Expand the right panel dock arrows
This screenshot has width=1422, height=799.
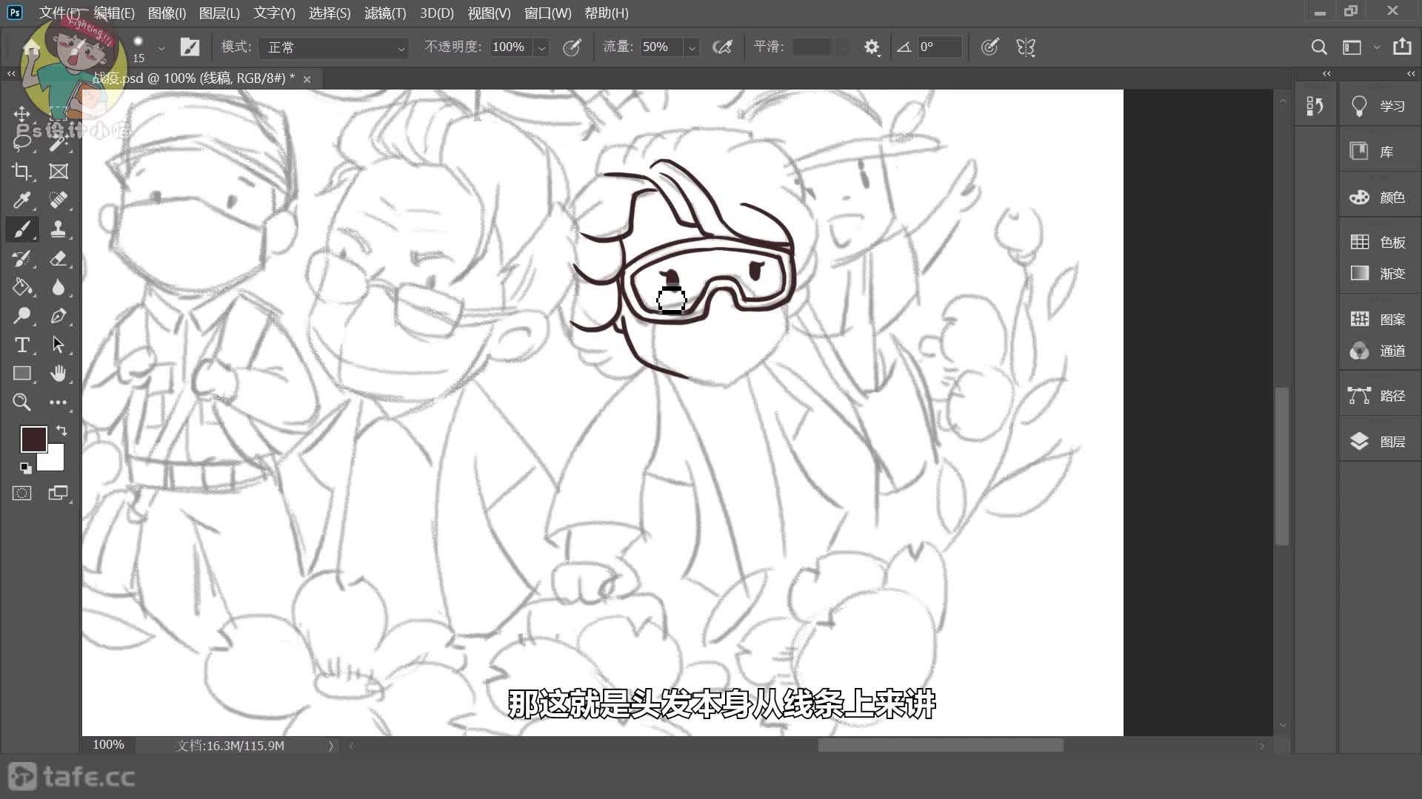tap(1411, 73)
